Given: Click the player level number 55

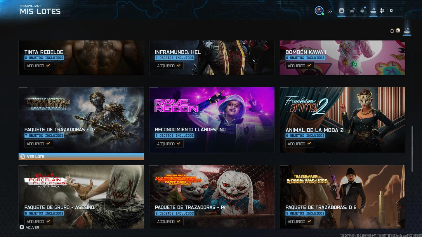Looking at the screenshot, I should click(329, 11).
